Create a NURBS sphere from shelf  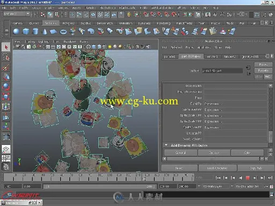click(17, 32)
